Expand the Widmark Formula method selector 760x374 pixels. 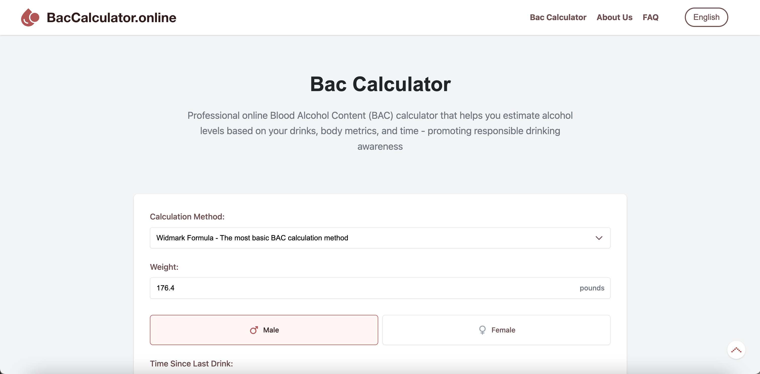pos(380,238)
